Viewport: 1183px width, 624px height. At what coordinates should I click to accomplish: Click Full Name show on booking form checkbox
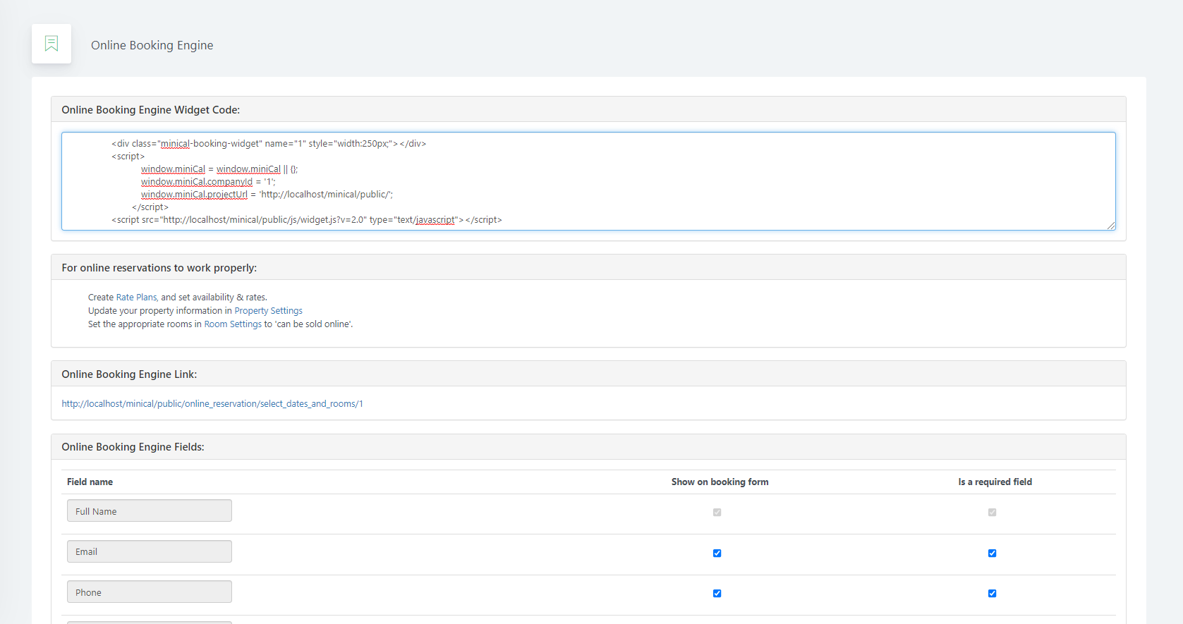[717, 513]
